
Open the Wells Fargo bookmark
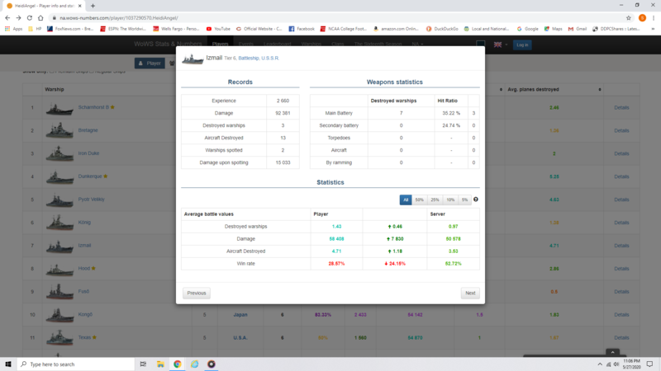coord(175,29)
